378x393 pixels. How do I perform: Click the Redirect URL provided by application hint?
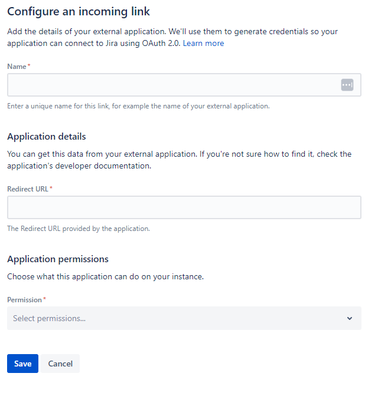click(79, 229)
